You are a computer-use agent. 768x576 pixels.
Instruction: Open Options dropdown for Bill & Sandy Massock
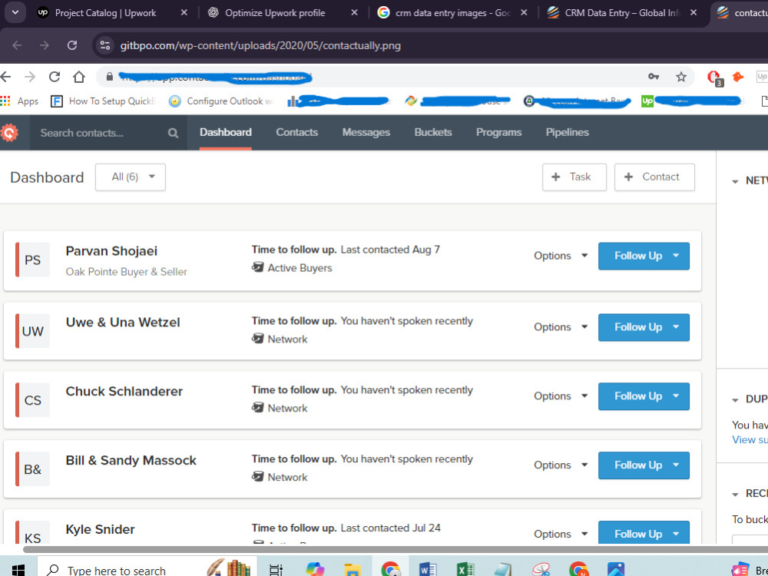[x=561, y=465]
